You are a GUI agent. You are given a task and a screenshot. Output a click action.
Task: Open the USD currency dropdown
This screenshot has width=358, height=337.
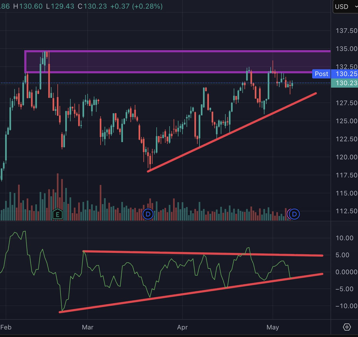click(346, 6)
